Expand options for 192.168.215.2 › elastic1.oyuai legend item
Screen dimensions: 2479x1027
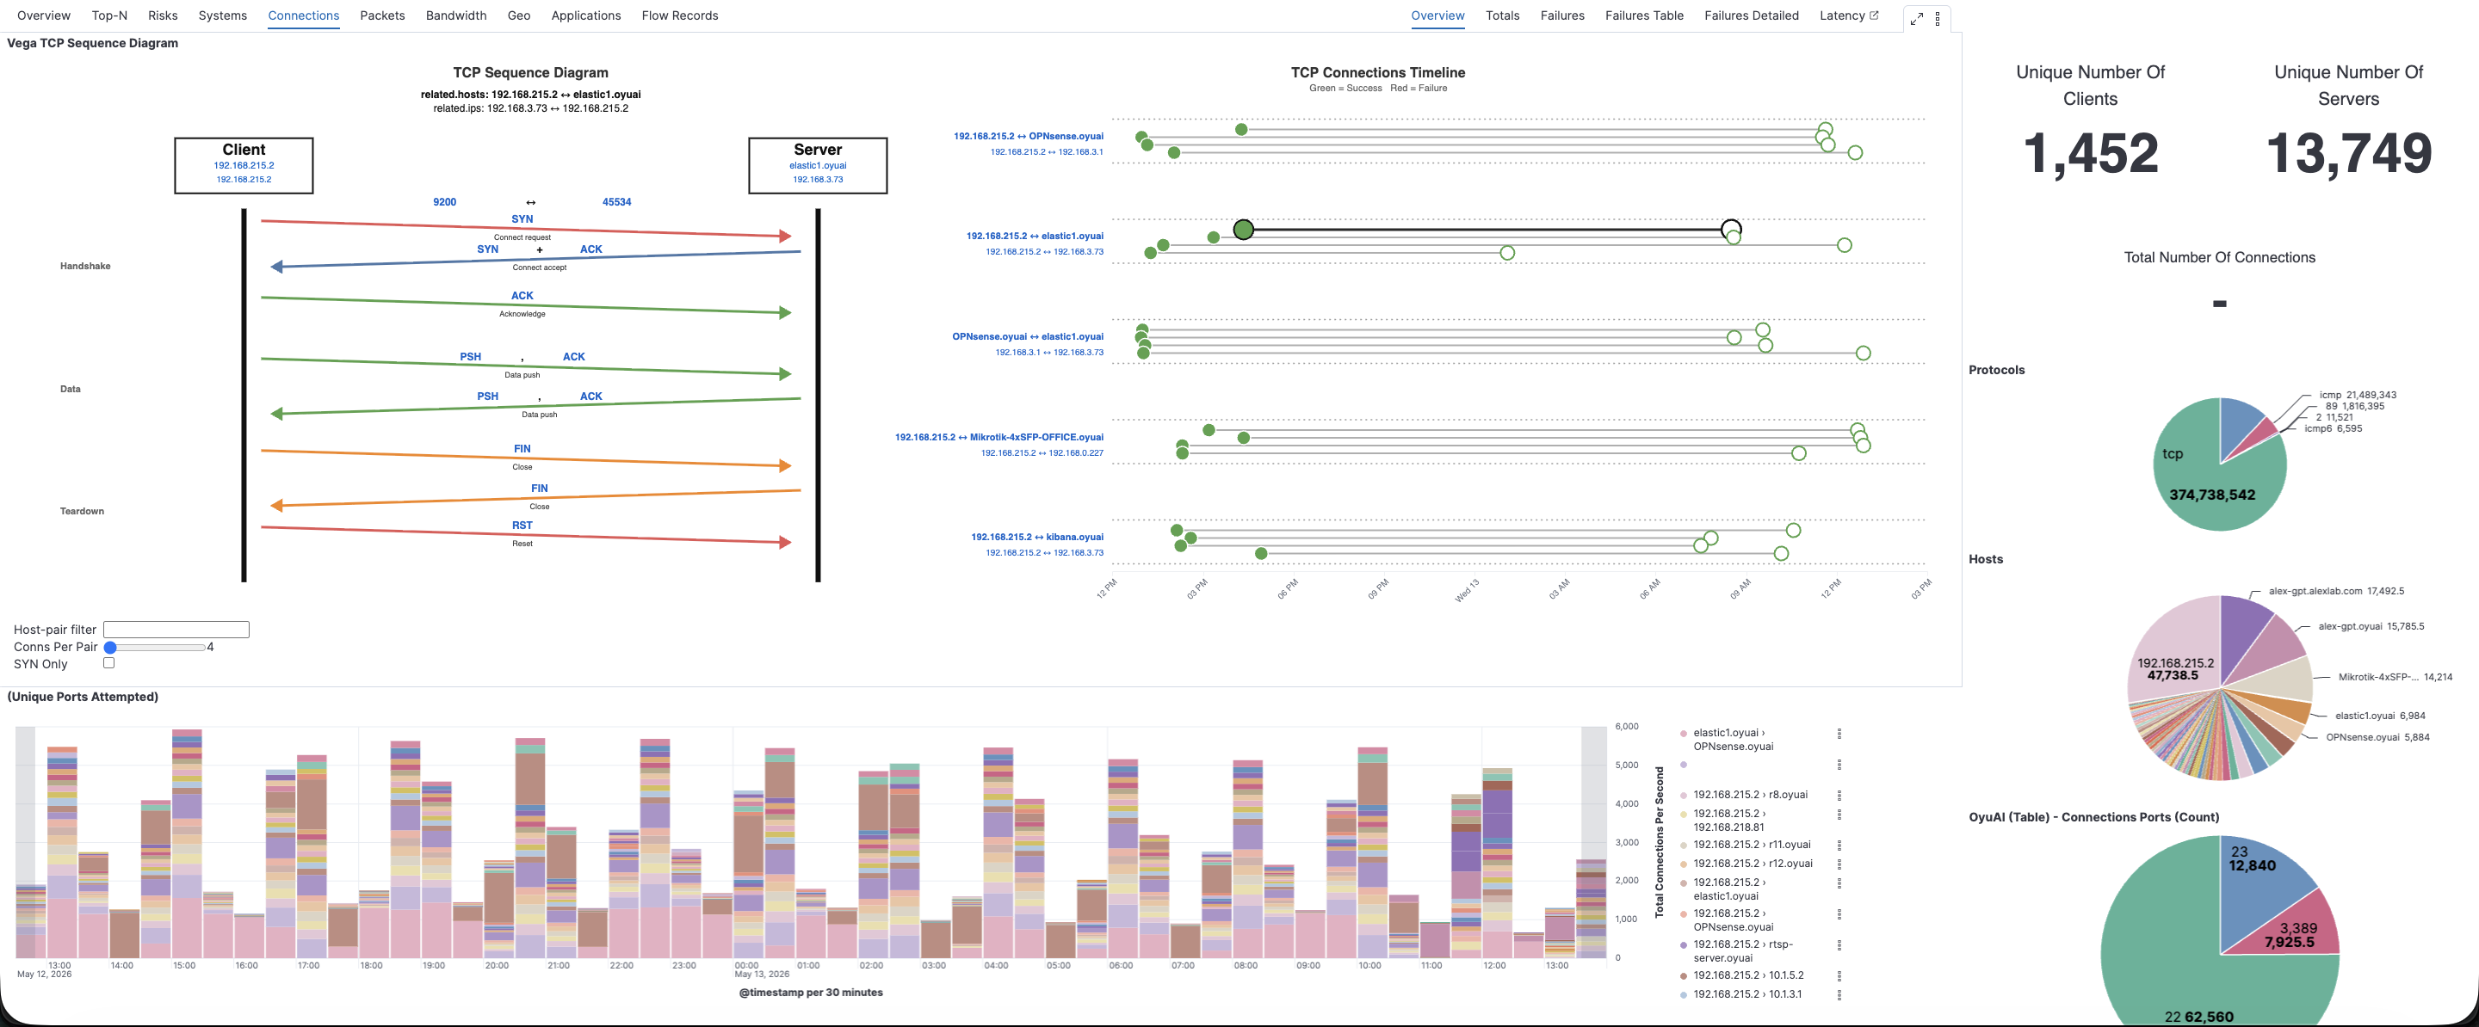1839,883
